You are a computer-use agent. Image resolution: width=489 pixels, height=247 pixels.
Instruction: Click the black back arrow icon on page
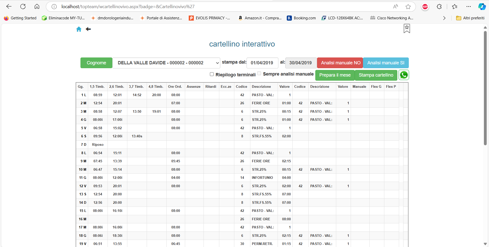[88, 29]
